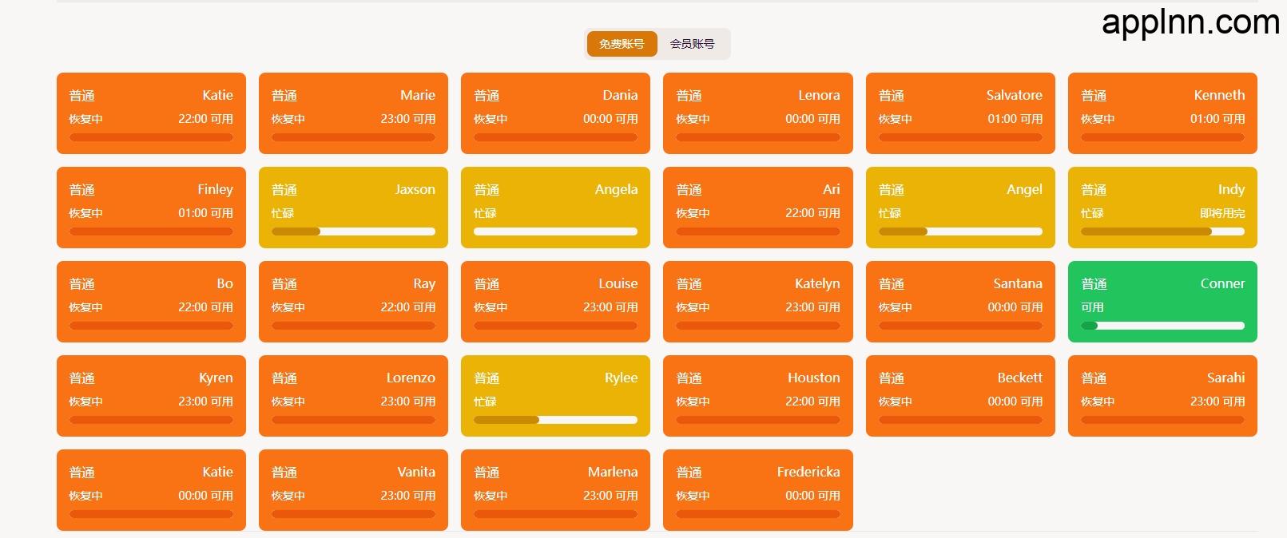The image size is (1287, 538).
Task: Open the busy Jaxson account card
Action: tap(353, 208)
